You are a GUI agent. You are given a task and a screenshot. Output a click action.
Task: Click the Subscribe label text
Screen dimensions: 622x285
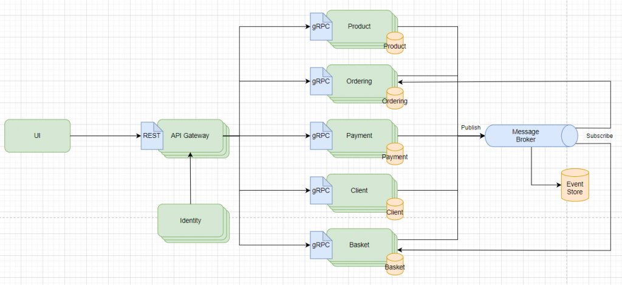(600, 136)
